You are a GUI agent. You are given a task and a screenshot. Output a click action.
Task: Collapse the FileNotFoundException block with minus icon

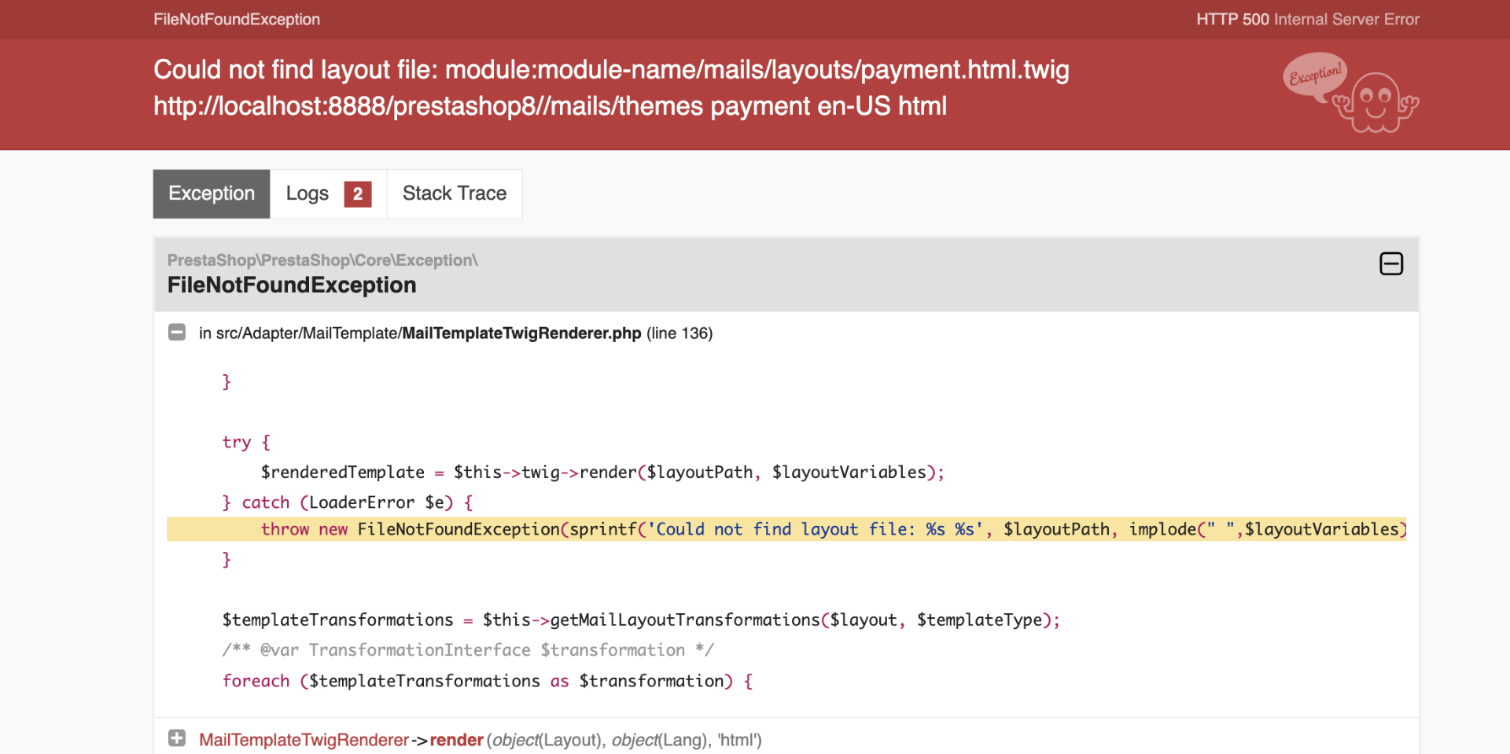point(1391,263)
